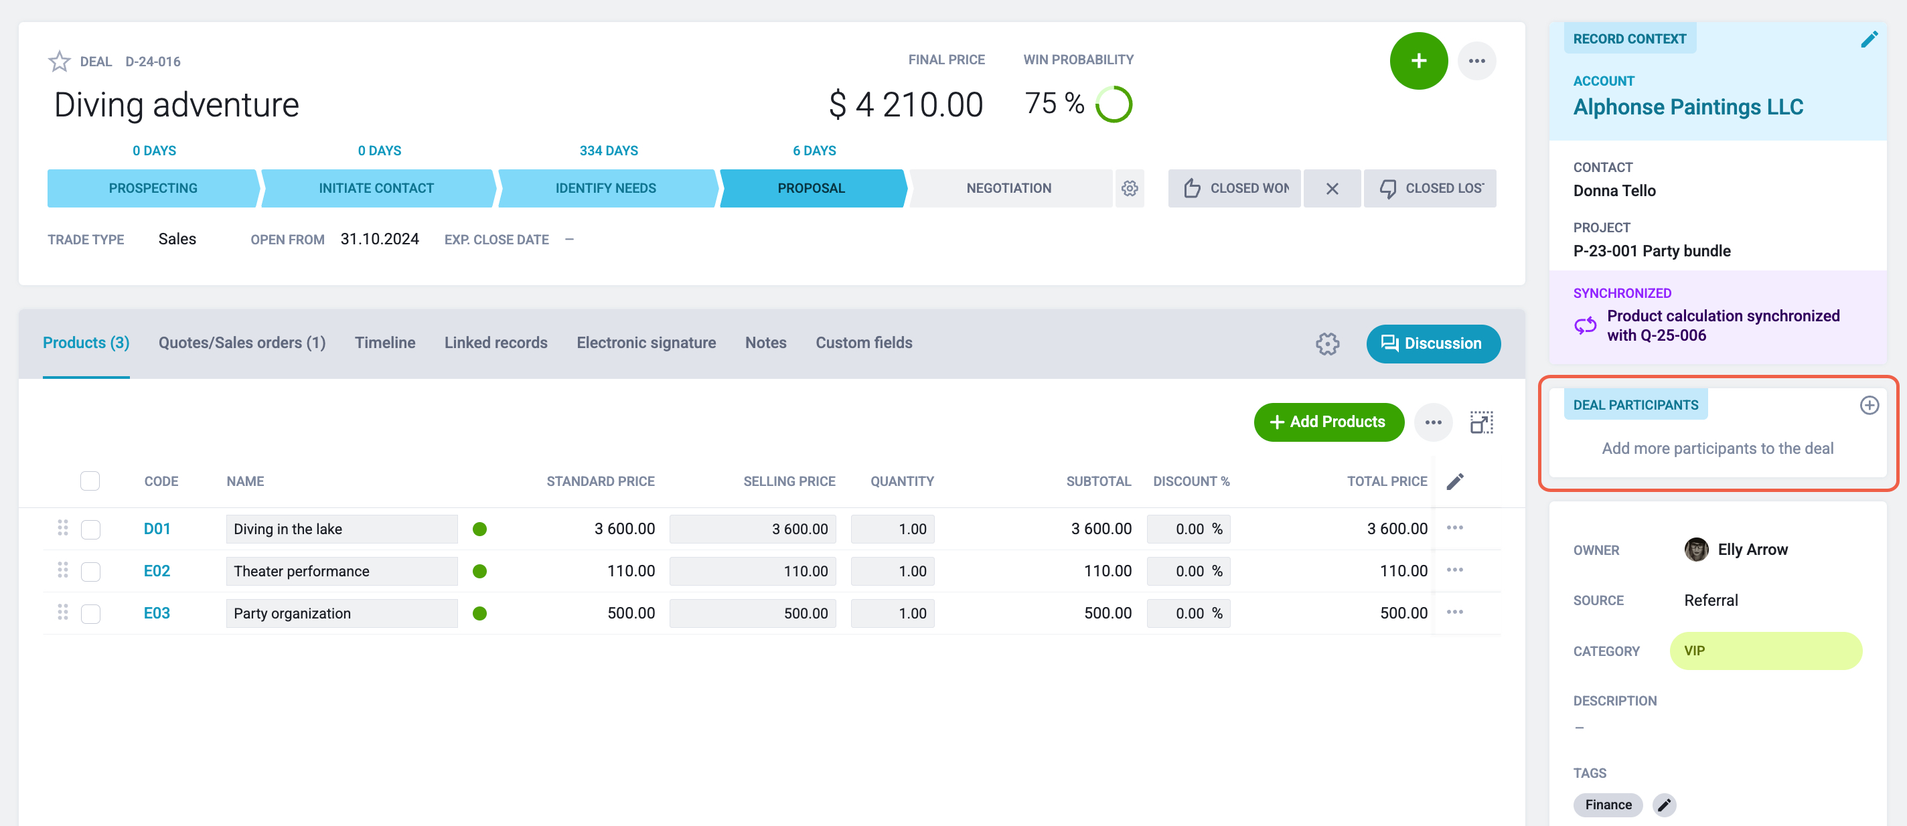Open the Timeline tab
Viewport: 1907px width, 826px height.
(385, 343)
